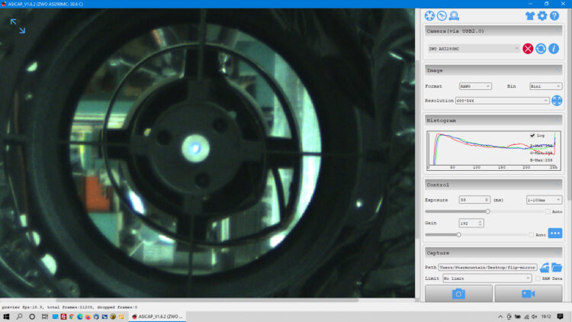Collapse the Histogram panel header
The height and width of the screenshot is (322, 572).
tap(493, 120)
